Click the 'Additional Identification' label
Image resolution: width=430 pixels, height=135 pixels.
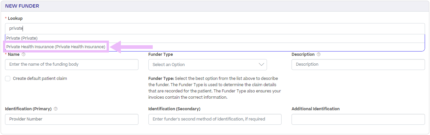point(315,109)
